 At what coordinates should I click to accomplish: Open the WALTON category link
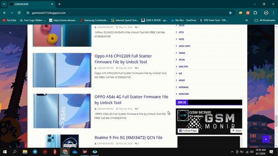(x=183, y=67)
